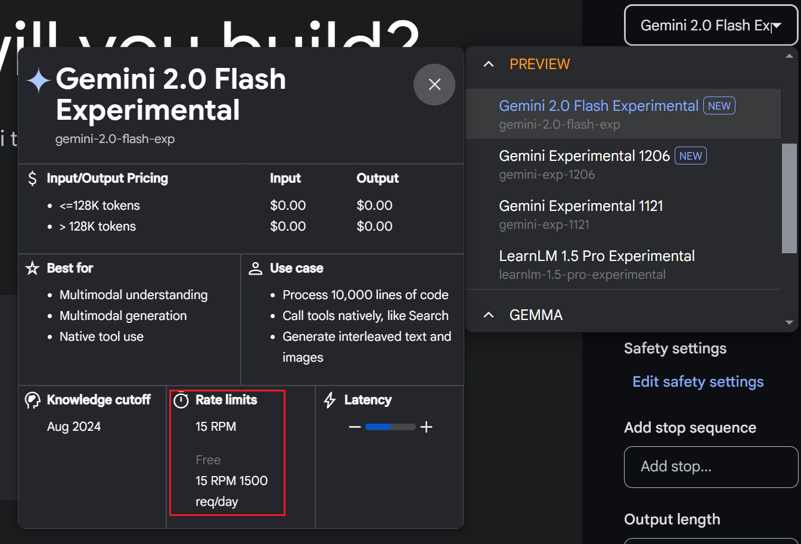
Task: Collapse the PREVIEW models section
Action: (488, 64)
